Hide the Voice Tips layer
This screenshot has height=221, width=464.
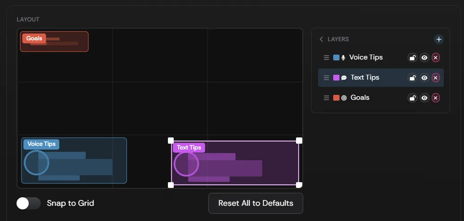click(x=424, y=58)
